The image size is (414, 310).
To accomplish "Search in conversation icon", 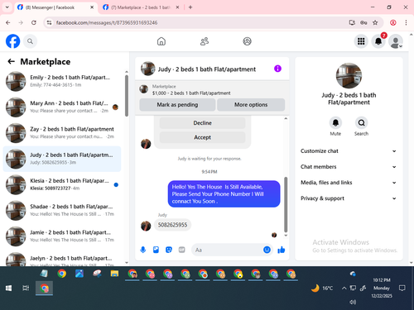I will 361,122.
